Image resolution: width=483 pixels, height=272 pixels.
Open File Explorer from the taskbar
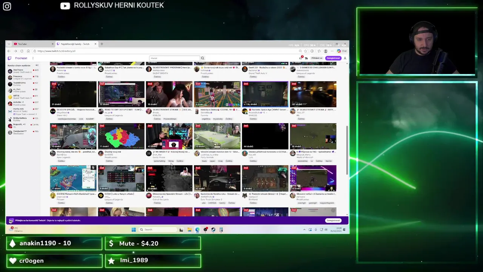click(x=189, y=230)
